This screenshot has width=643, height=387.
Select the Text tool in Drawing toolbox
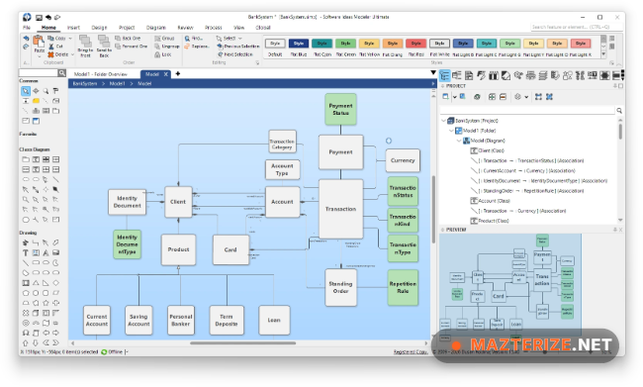click(26, 252)
